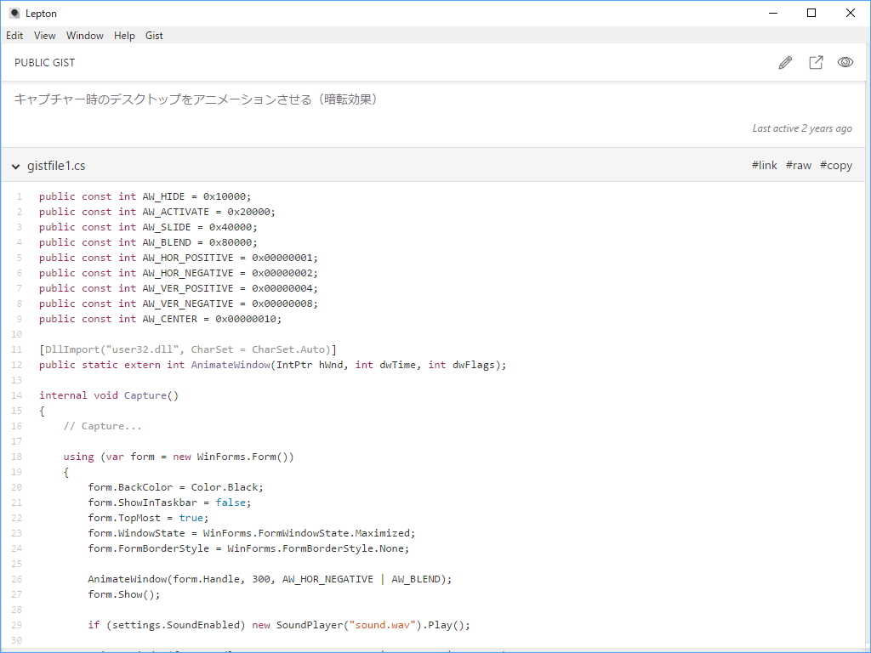Viewport: 871px width, 653px height.
Task: Copy the gist content with #copy
Action: [x=835, y=165]
